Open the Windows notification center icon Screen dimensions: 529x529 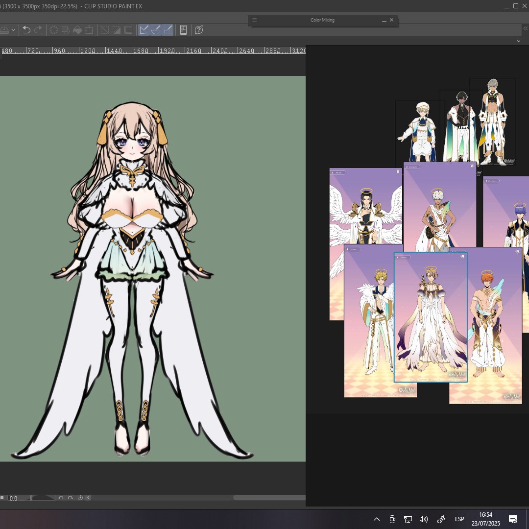pyautogui.click(x=513, y=519)
